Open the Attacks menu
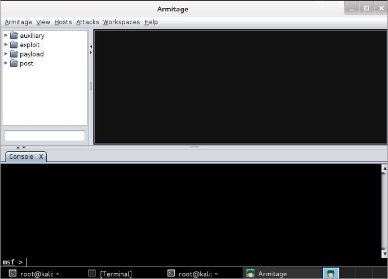 point(87,22)
